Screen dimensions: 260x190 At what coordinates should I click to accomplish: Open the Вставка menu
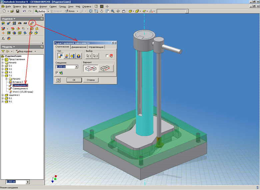click(x=33, y=6)
